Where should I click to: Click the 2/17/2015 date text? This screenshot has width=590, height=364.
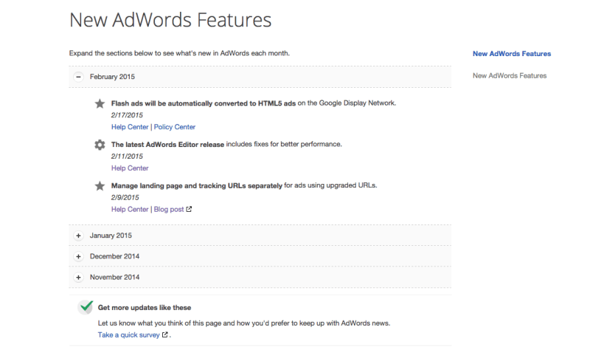coord(127,115)
